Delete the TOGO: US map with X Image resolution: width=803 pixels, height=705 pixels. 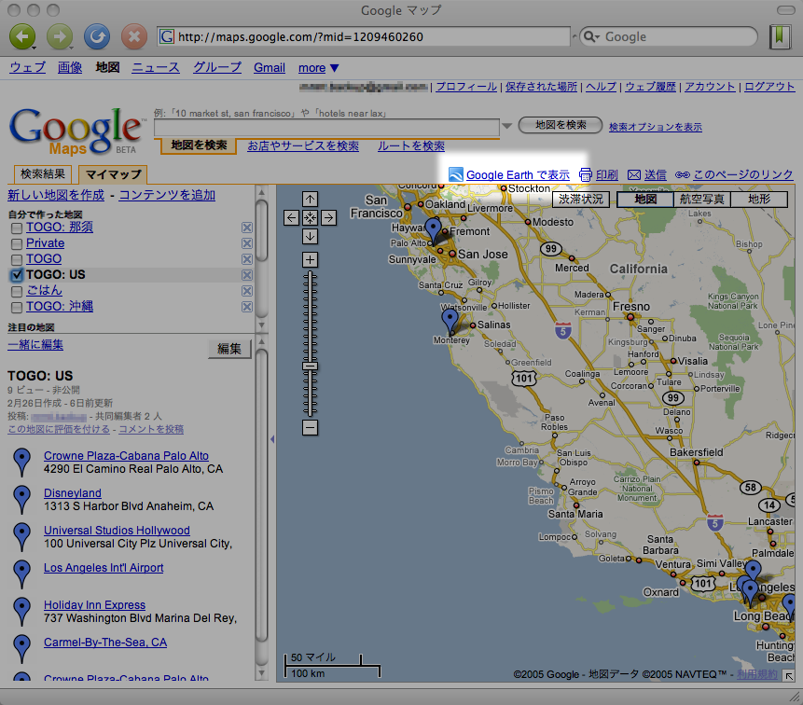[x=247, y=275]
